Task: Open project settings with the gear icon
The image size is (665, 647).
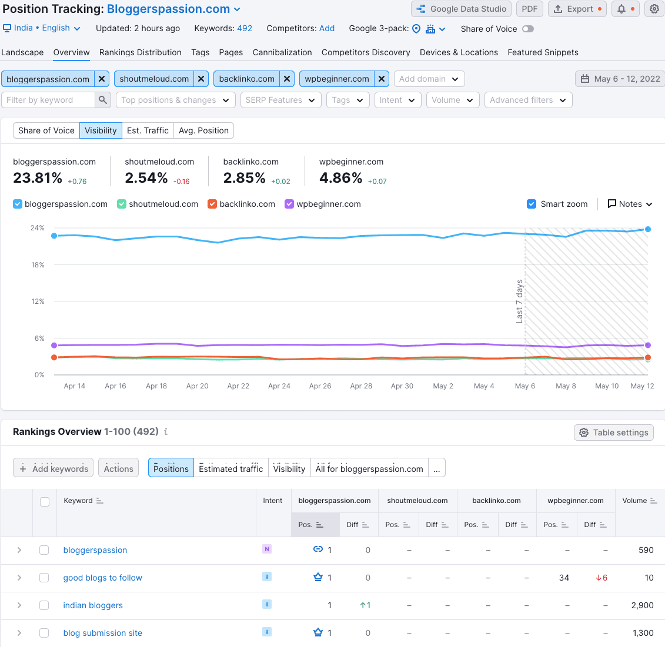Action: (x=654, y=9)
